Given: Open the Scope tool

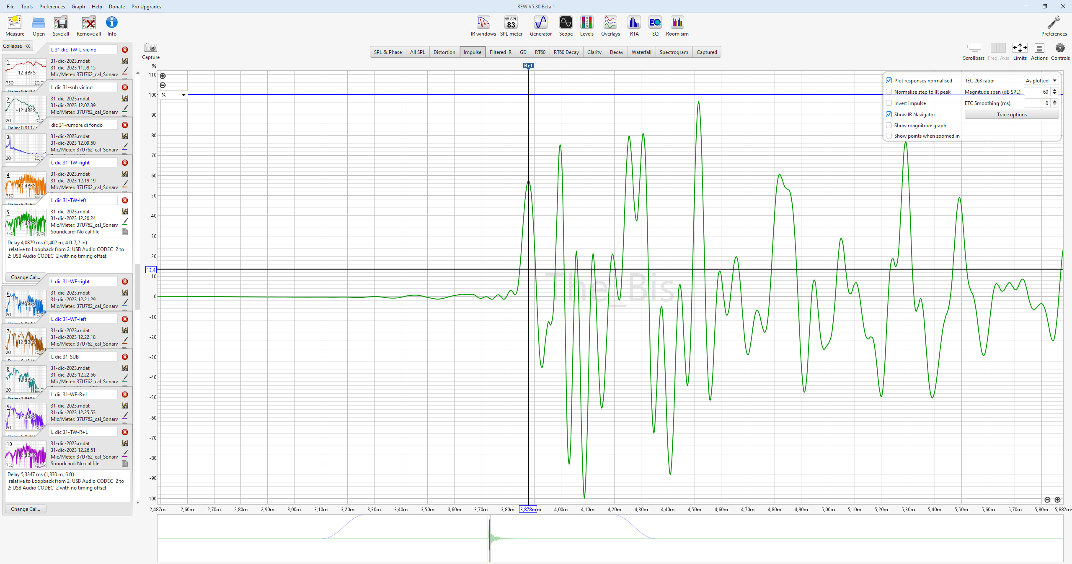Looking at the screenshot, I should click(x=566, y=26).
